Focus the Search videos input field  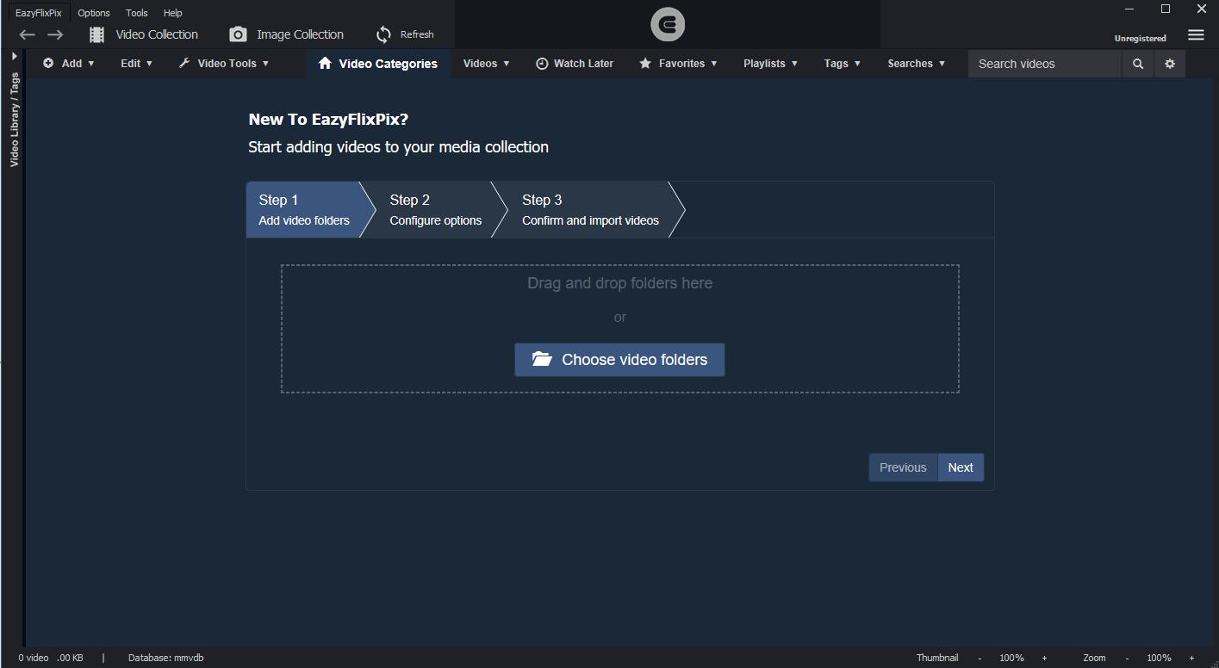1045,64
